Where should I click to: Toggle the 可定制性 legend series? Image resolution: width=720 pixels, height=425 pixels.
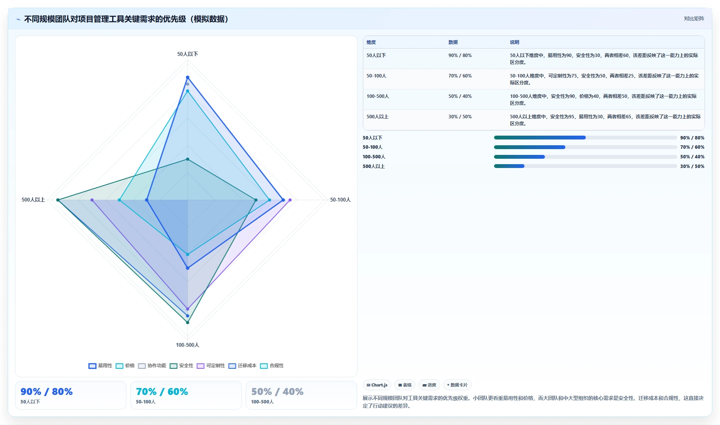(211, 366)
